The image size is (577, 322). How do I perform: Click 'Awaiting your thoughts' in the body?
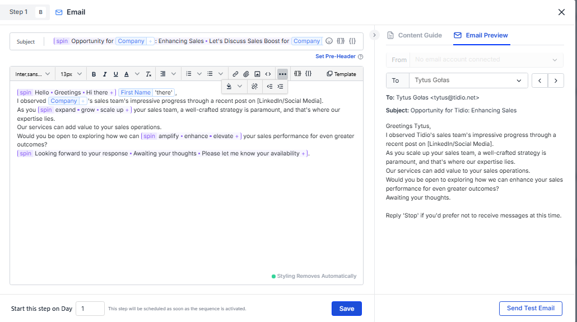pos(165,154)
